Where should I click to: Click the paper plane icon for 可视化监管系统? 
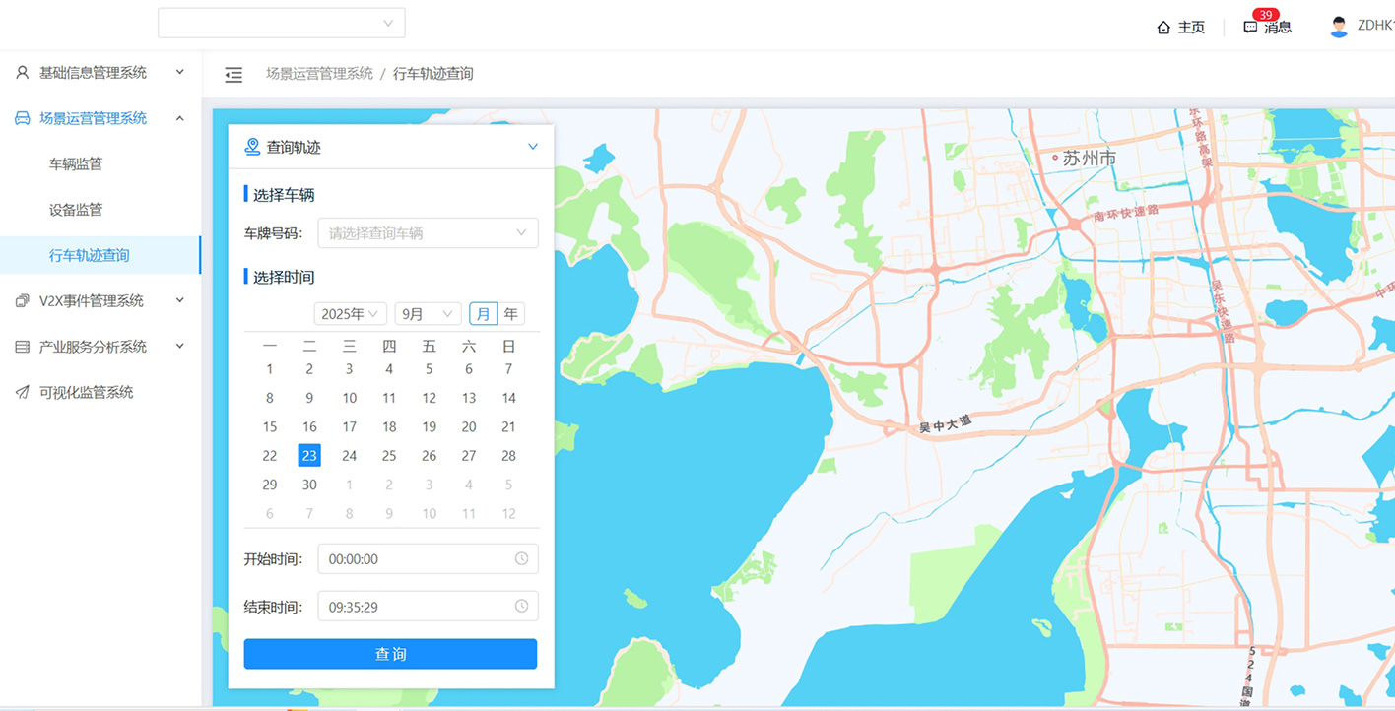pos(22,392)
